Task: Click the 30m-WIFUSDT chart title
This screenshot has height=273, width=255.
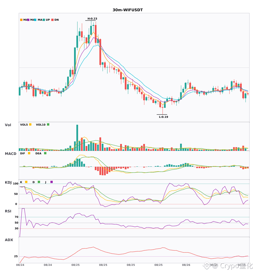Action: (128, 10)
